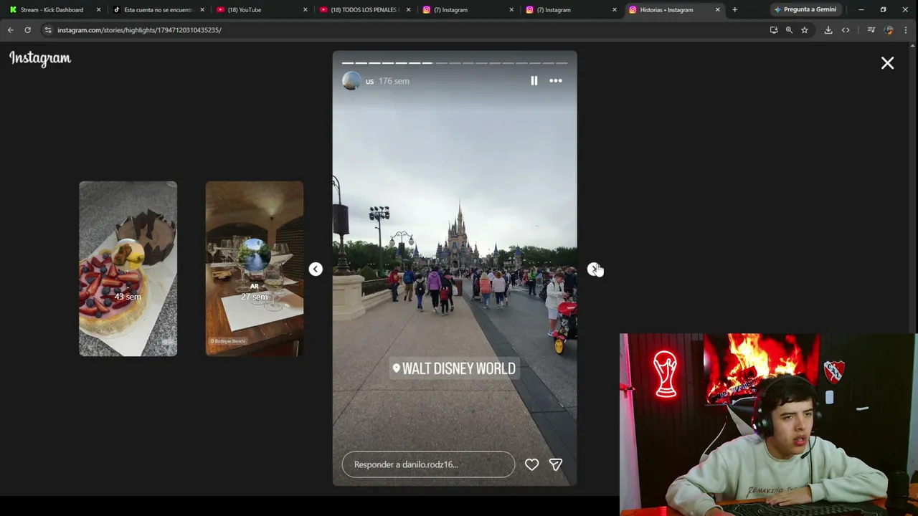Pause the story playback
Screen dimensions: 918x516
(x=534, y=81)
